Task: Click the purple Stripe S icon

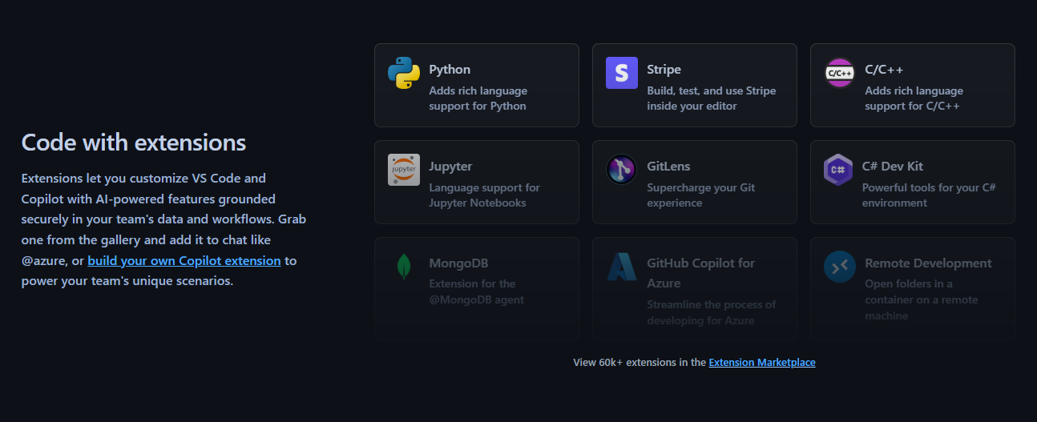Action: click(622, 73)
